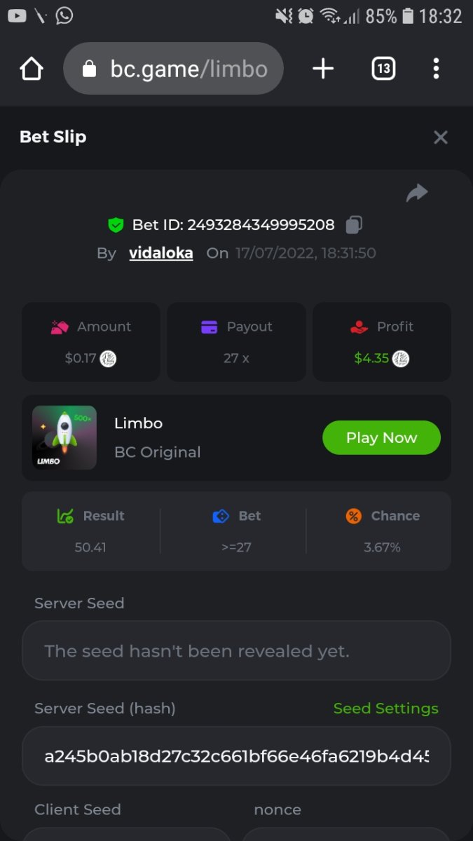473x841 pixels.
Task: Tap the Payout card showing 27 x
Action: pos(236,342)
